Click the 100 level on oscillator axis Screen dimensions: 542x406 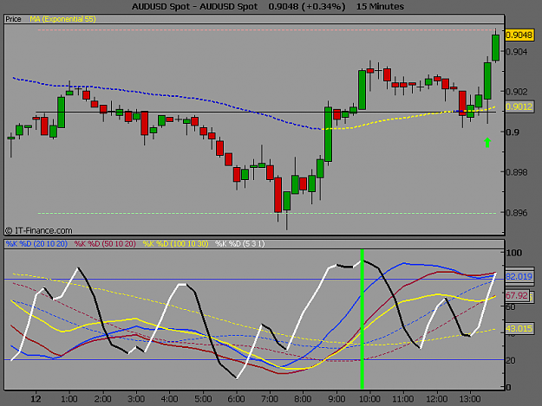(513, 253)
